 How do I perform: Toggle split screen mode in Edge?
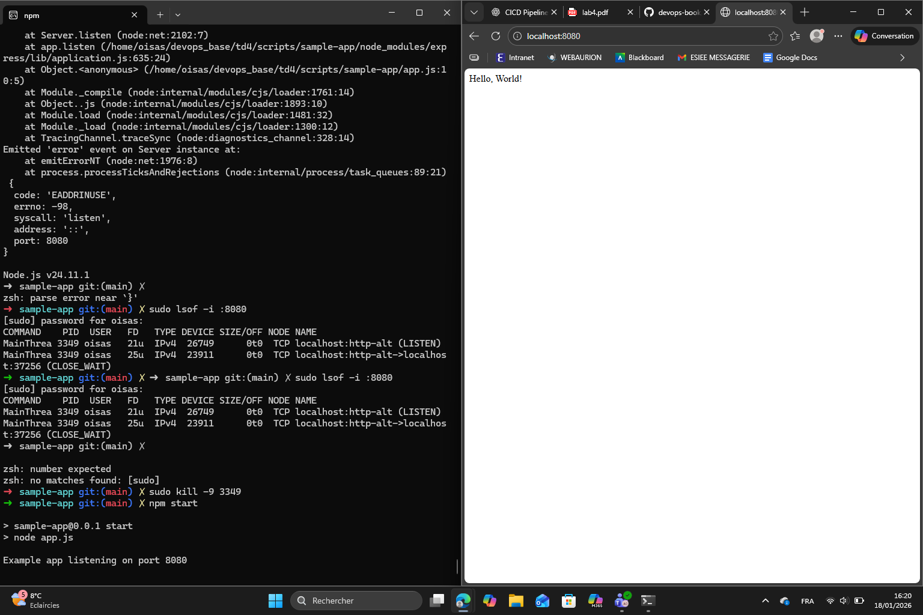click(474, 57)
